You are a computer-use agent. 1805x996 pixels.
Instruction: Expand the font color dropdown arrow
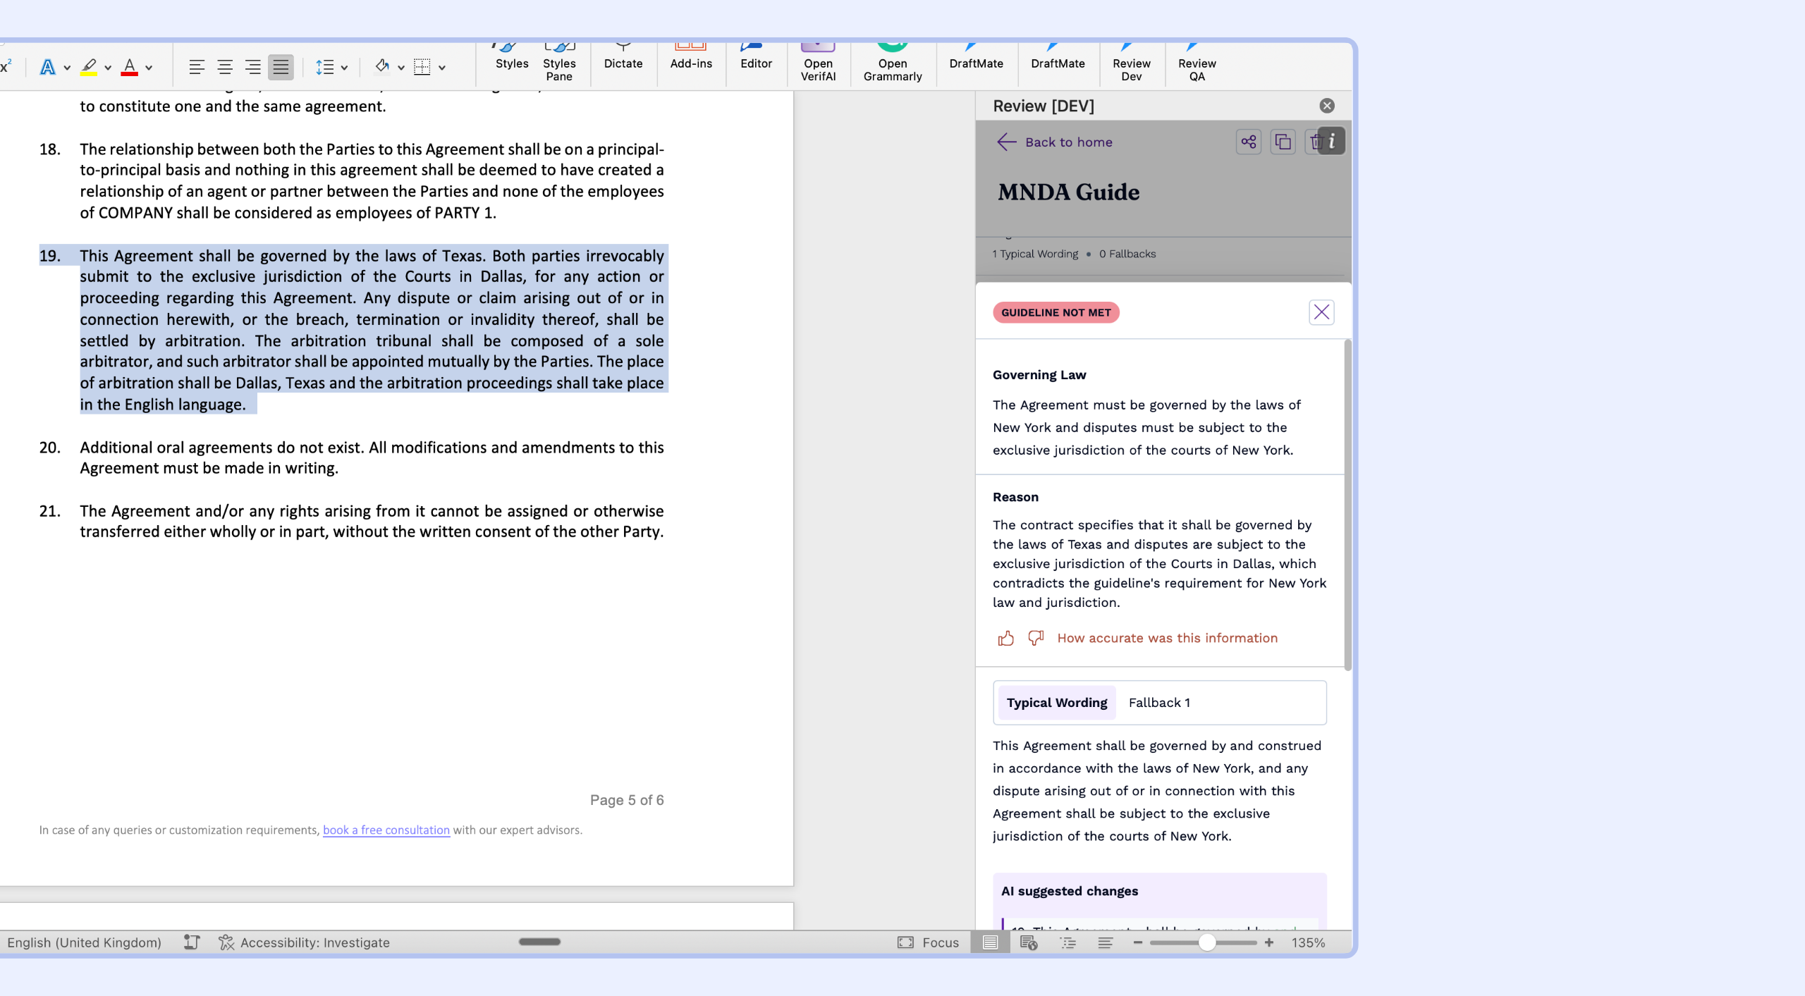(x=149, y=68)
